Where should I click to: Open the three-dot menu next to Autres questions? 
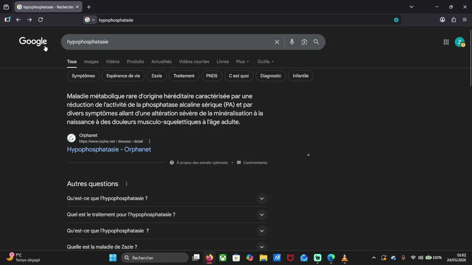126,184
